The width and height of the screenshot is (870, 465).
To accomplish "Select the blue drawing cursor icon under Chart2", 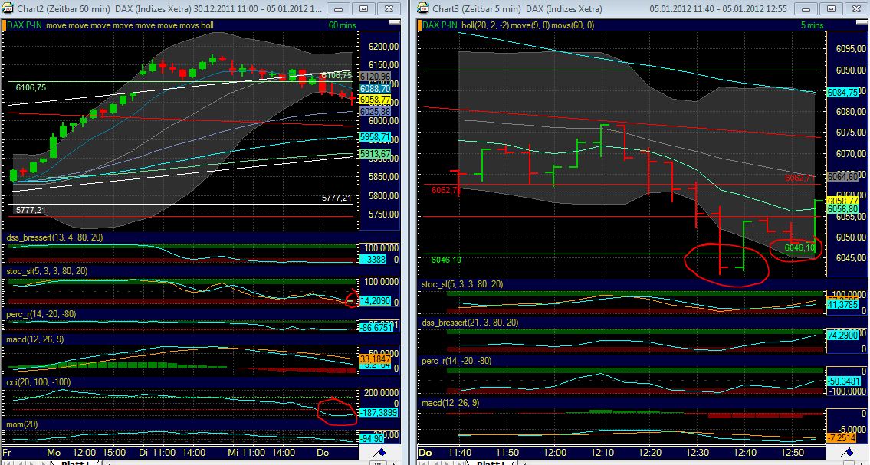I will (378, 451).
